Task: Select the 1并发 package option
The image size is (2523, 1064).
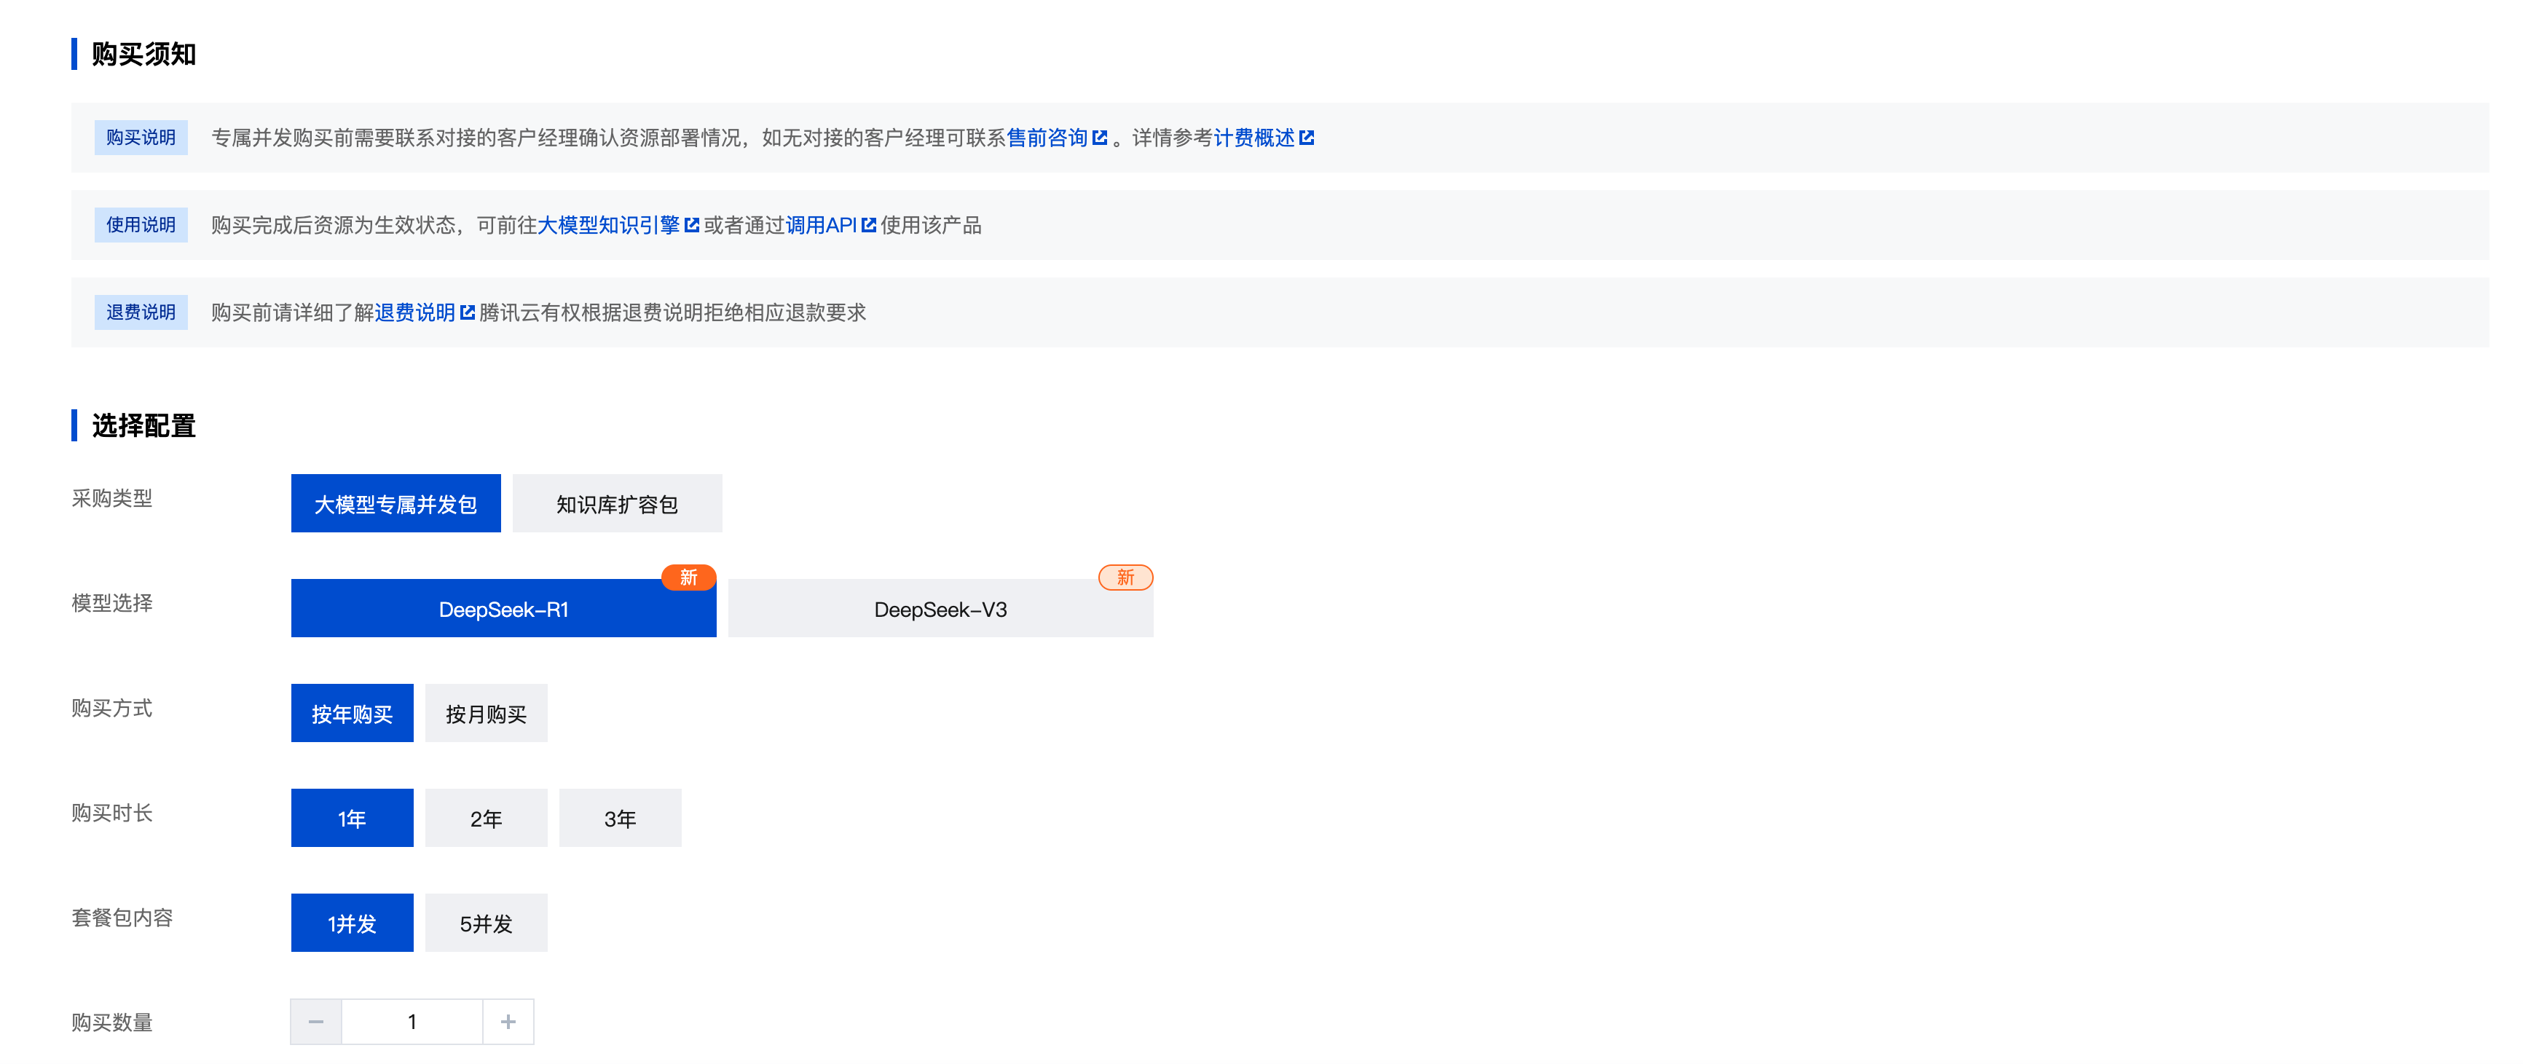Action: 352,923
